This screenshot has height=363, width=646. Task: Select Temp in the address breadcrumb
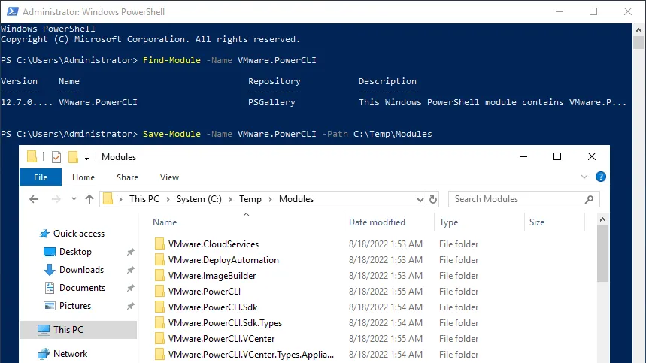click(x=250, y=199)
